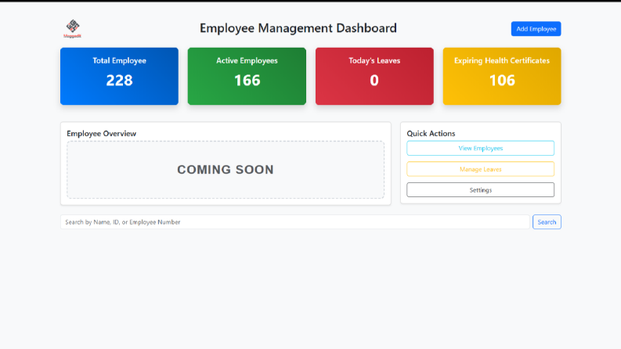Click the Employee Management Dashboard title
This screenshot has height=349, width=621.
(x=298, y=28)
